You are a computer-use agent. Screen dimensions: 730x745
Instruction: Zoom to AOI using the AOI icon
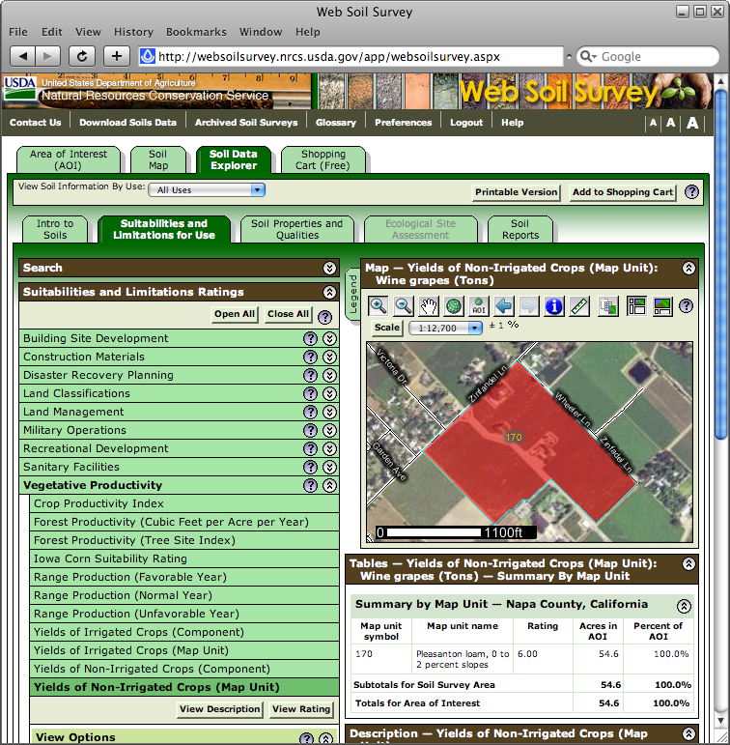[479, 306]
